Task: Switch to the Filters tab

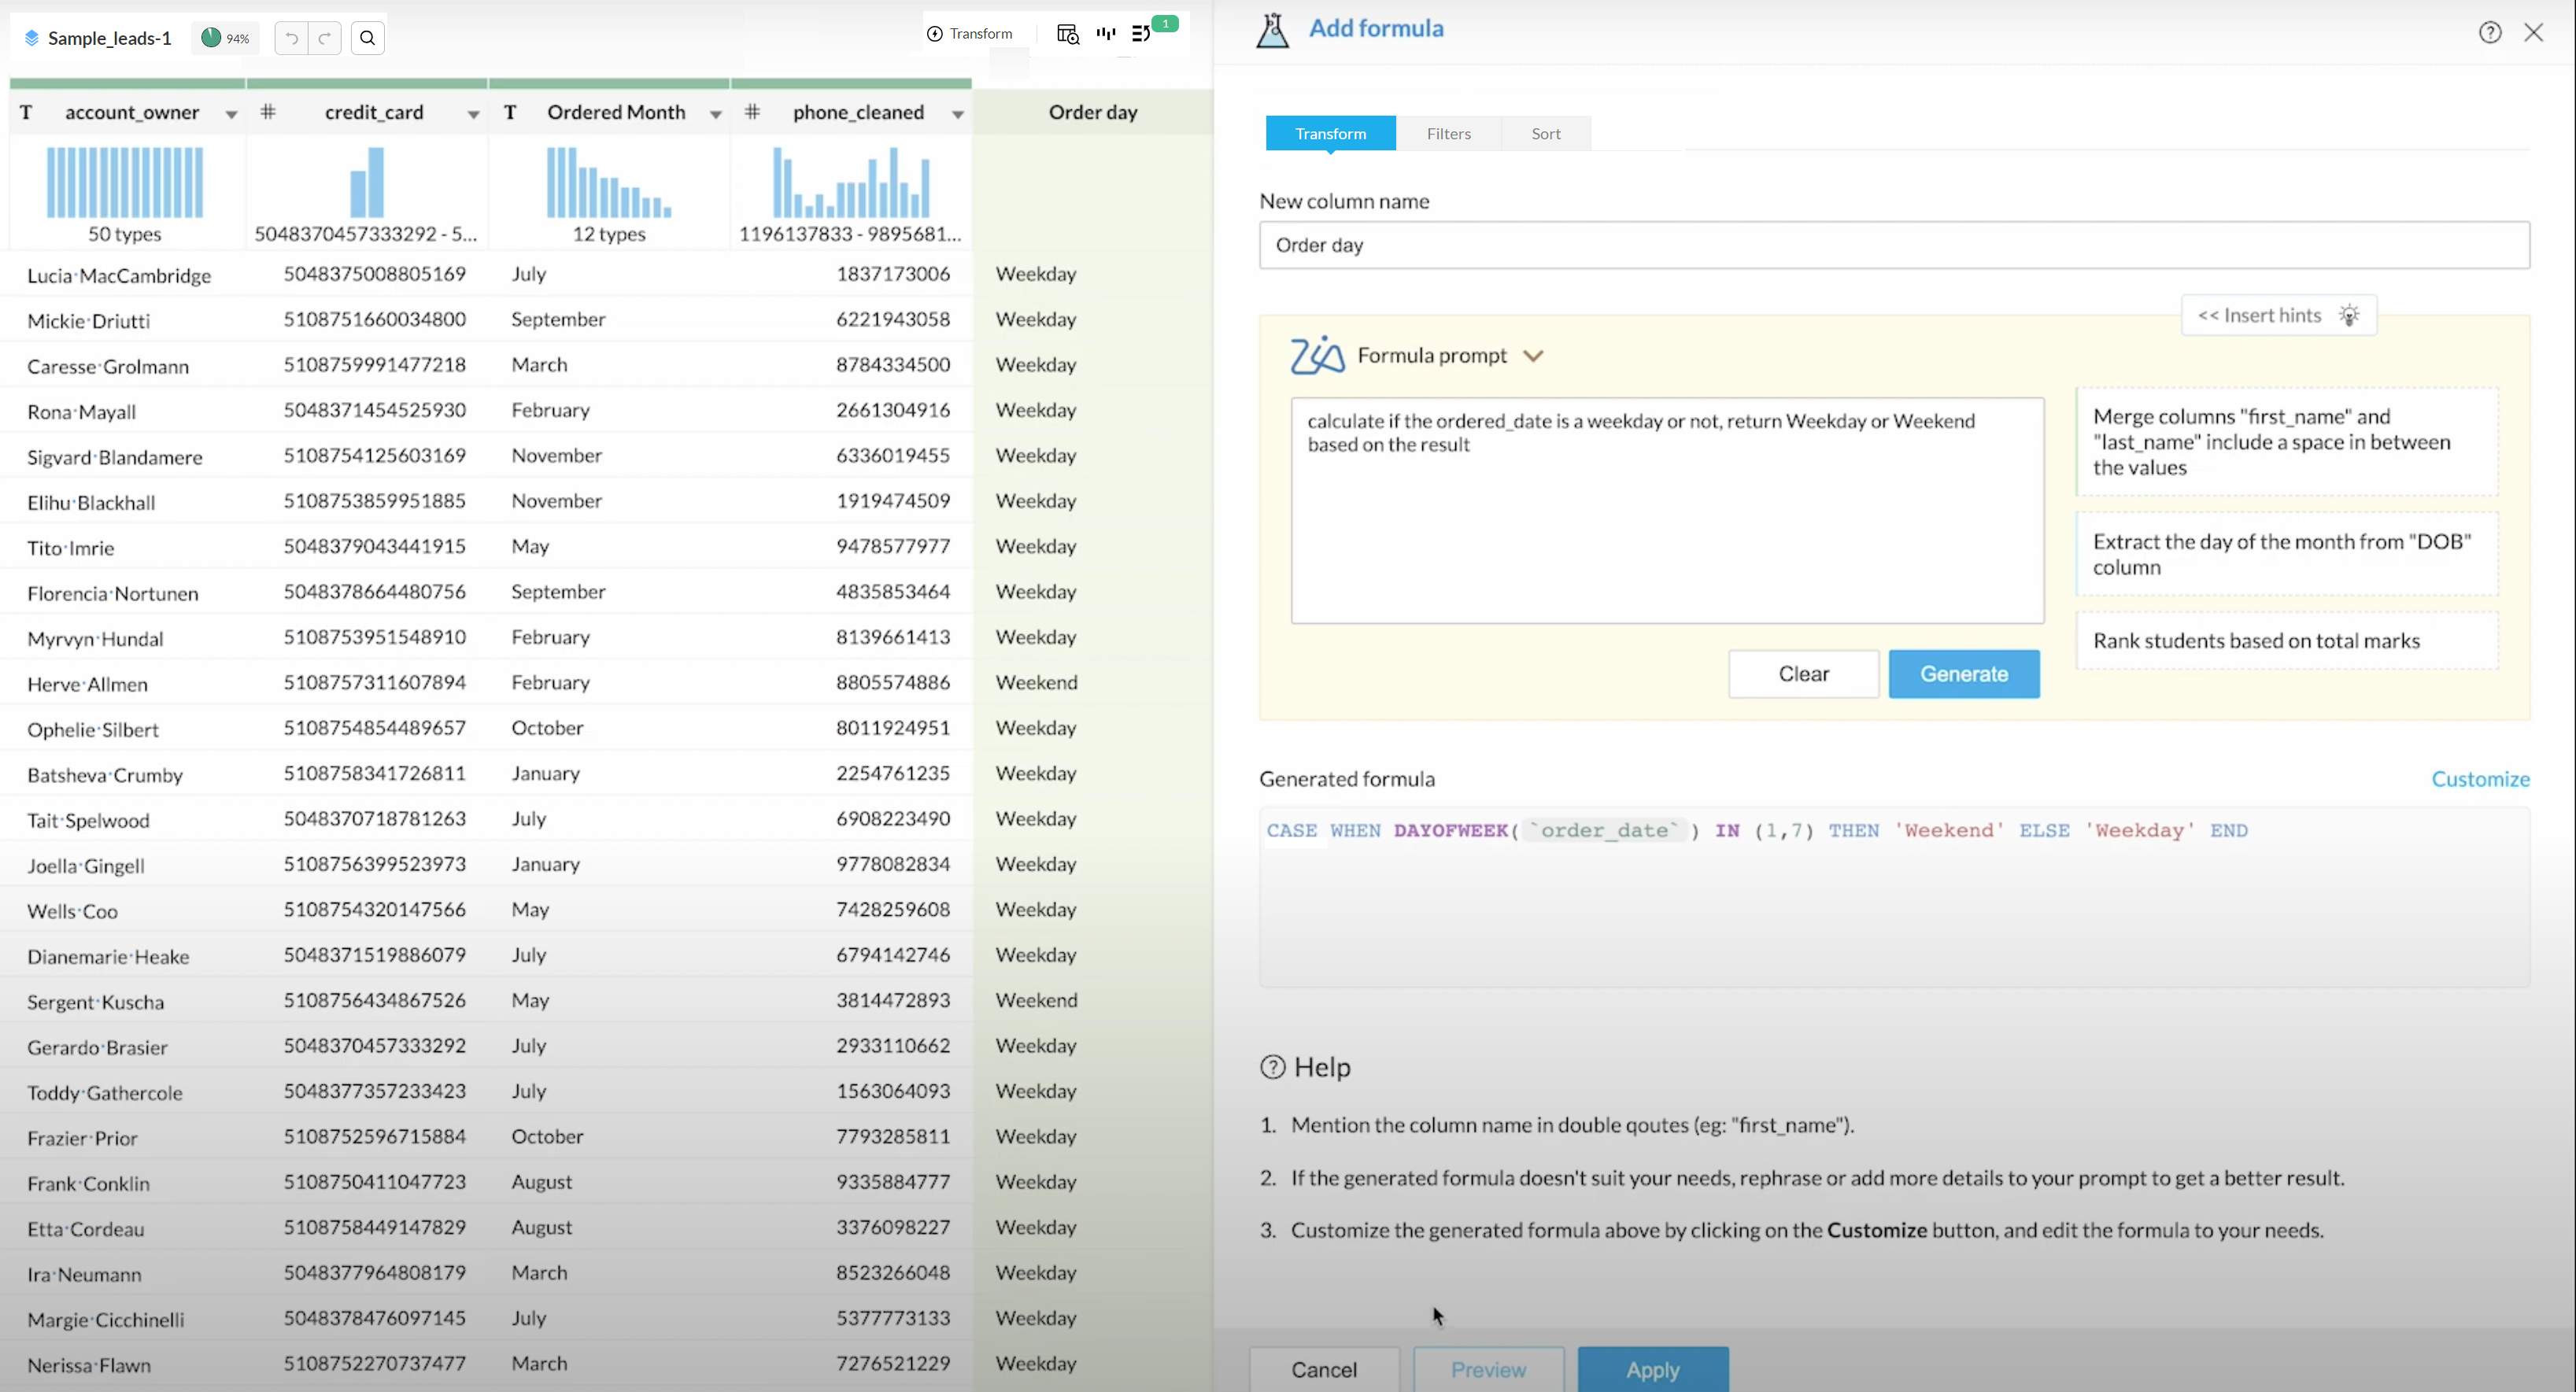Action: [1448, 134]
